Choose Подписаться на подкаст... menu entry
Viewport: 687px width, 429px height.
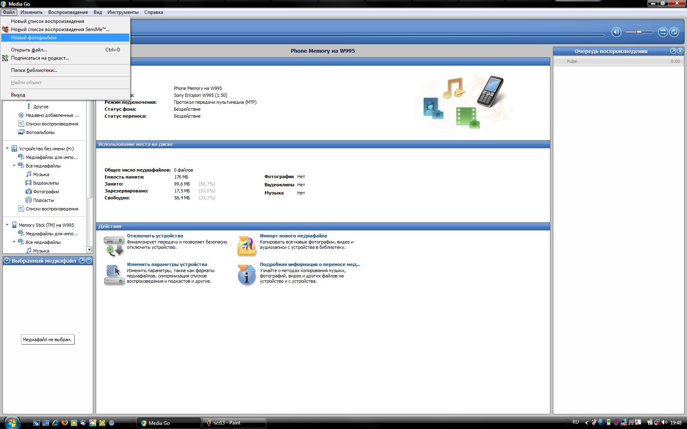click(65, 58)
